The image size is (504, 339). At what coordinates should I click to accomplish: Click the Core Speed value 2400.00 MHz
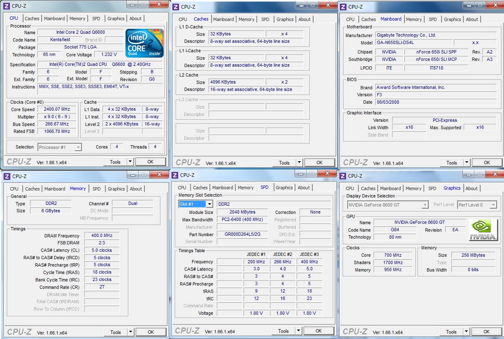(57, 109)
